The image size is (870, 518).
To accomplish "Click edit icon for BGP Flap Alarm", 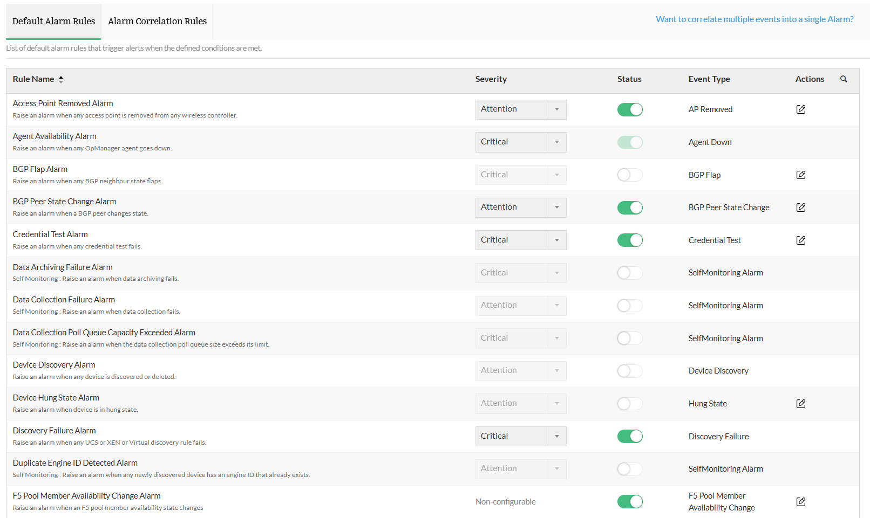I will coord(801,175).
